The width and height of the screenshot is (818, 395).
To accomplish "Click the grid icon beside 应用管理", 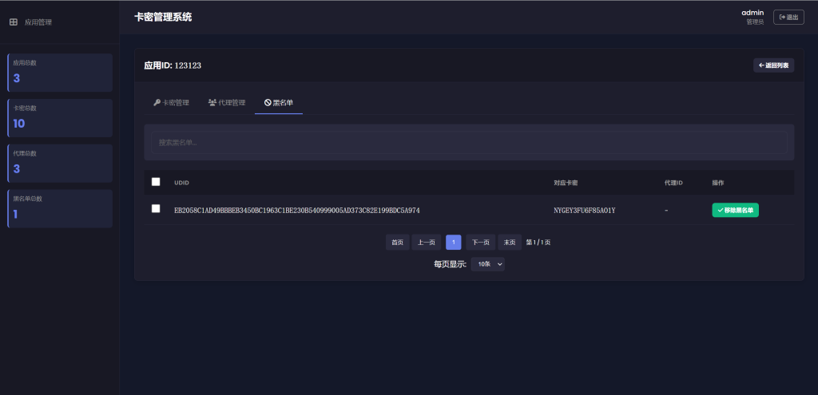I will [13, 22].
